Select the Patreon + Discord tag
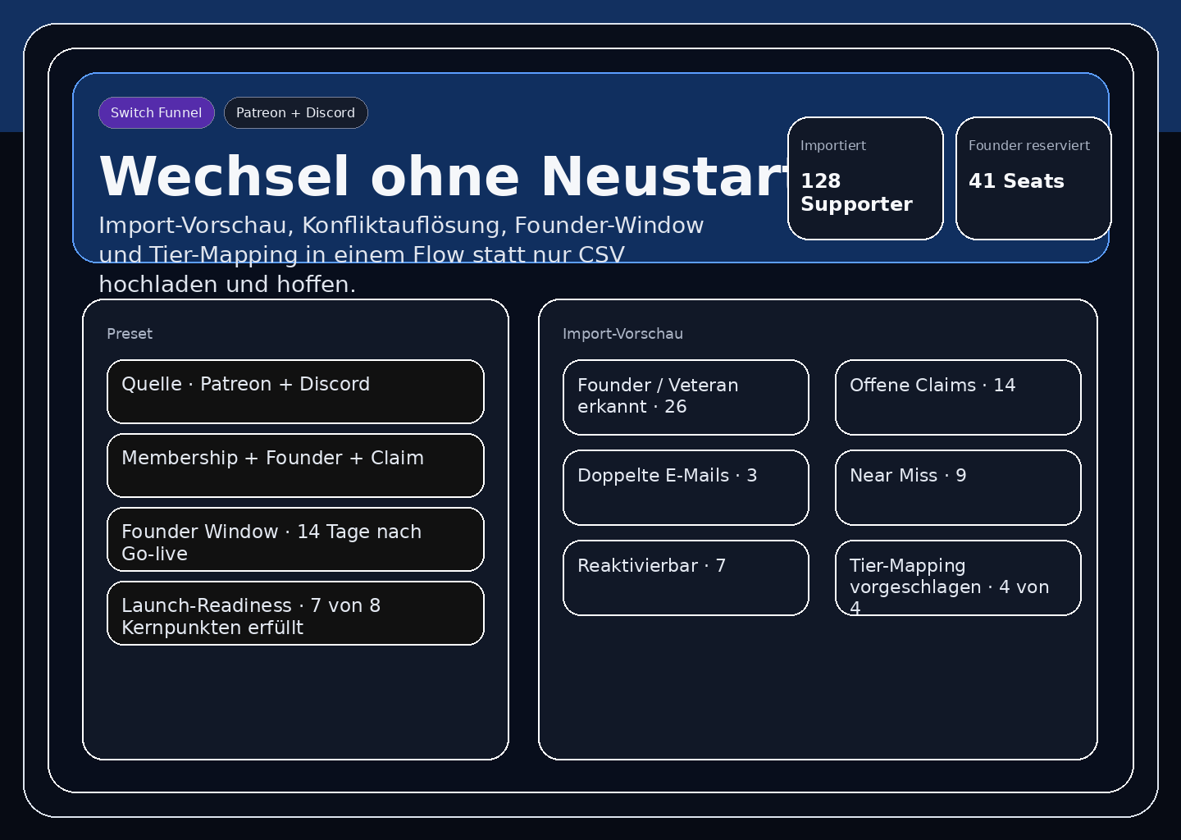The width and height of the screenshot is (1181, 840). tap(295, 113)
